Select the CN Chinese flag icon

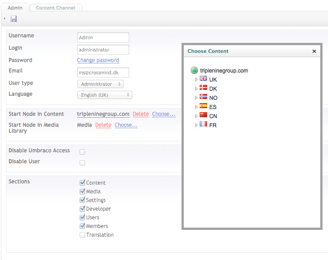tap(203, 115)
